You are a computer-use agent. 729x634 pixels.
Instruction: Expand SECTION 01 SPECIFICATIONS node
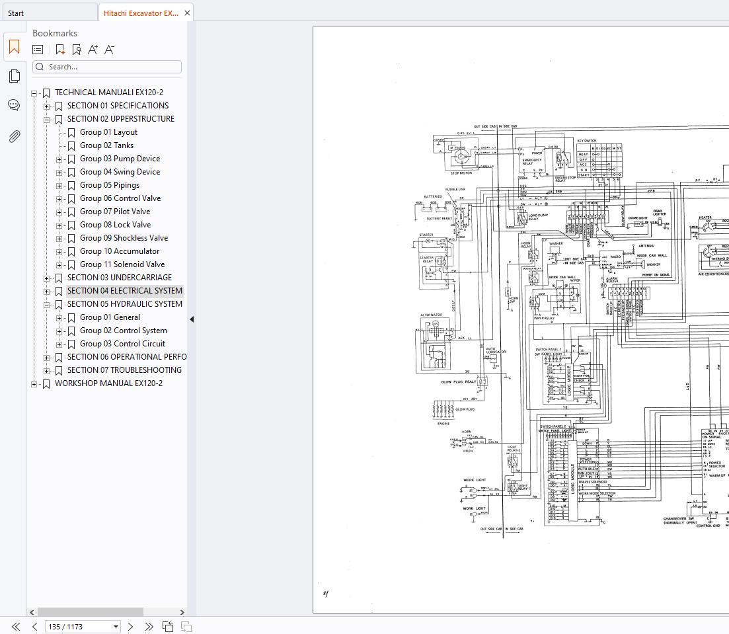click(x=46, y=106)
